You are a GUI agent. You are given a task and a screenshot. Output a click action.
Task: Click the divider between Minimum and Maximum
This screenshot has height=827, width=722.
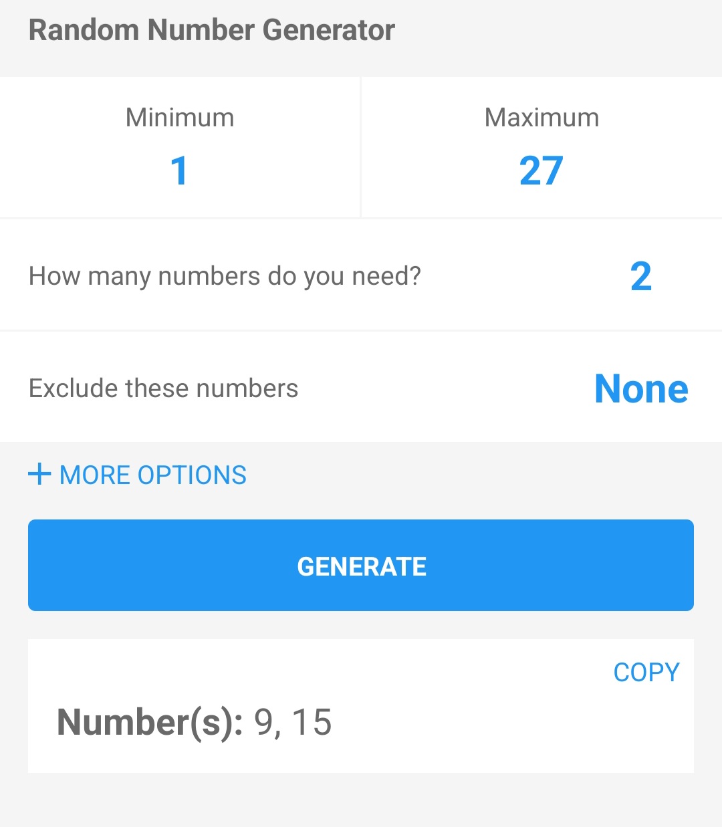tap(360, 147)
